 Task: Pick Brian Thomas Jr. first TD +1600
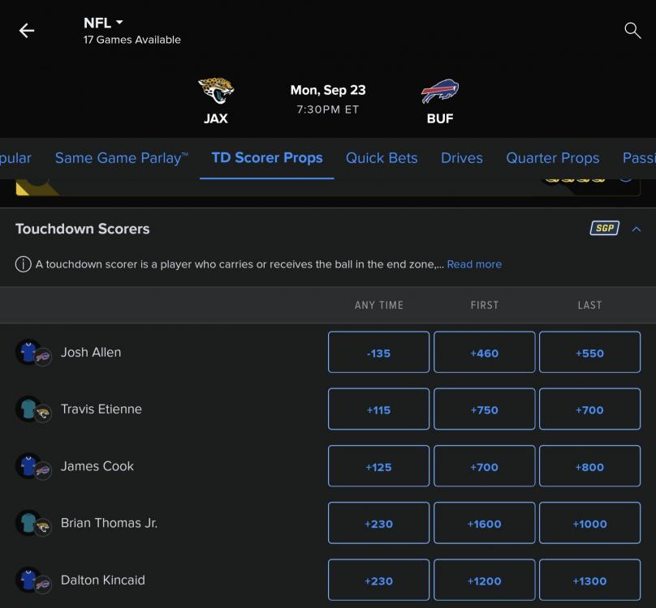pos(484,523)
